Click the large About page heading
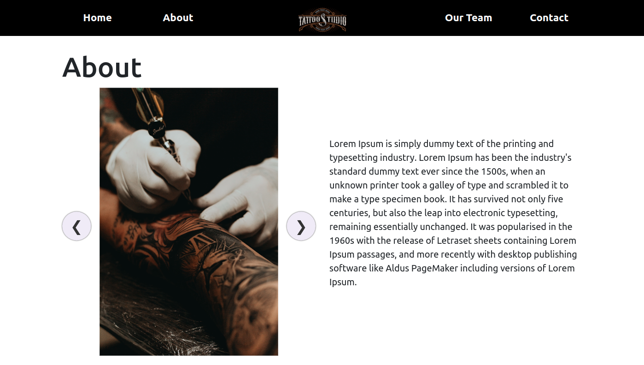The width and height of the screenshot is (644, 365). pos(102,67)
